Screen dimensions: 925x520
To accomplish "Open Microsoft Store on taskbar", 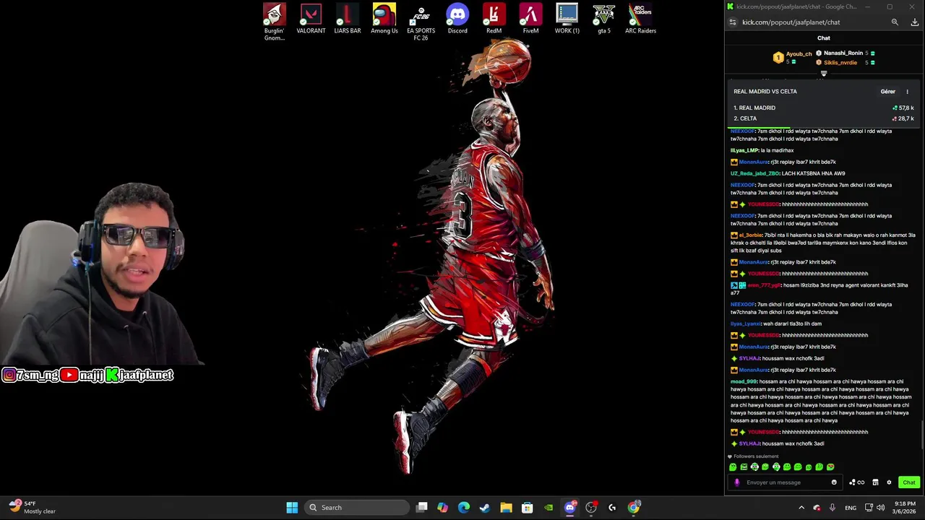I will click(x=527, y=508).
